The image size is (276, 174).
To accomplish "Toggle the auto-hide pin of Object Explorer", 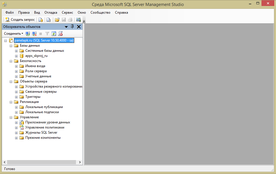I will pos(72,26).
